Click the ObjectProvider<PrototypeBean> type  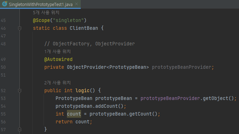tap(108, 67)
